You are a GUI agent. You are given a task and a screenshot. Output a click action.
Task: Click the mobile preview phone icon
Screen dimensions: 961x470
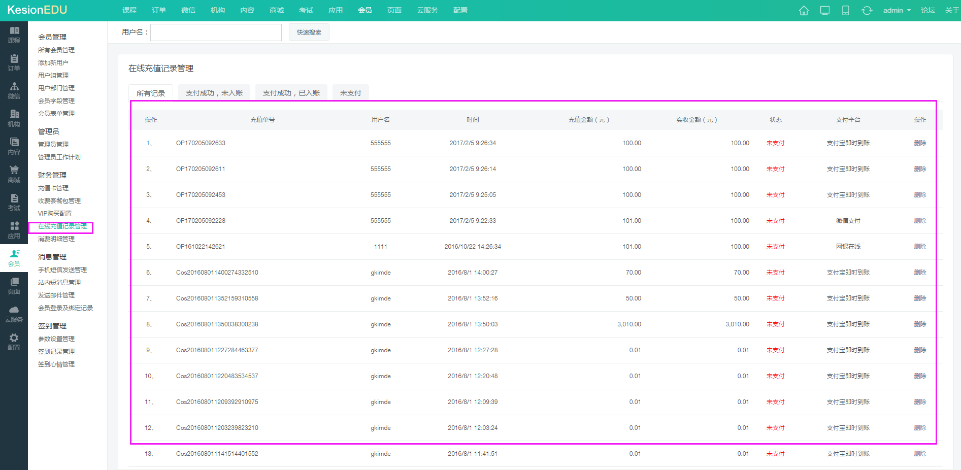pyautogui.click(x=845, y=11)
